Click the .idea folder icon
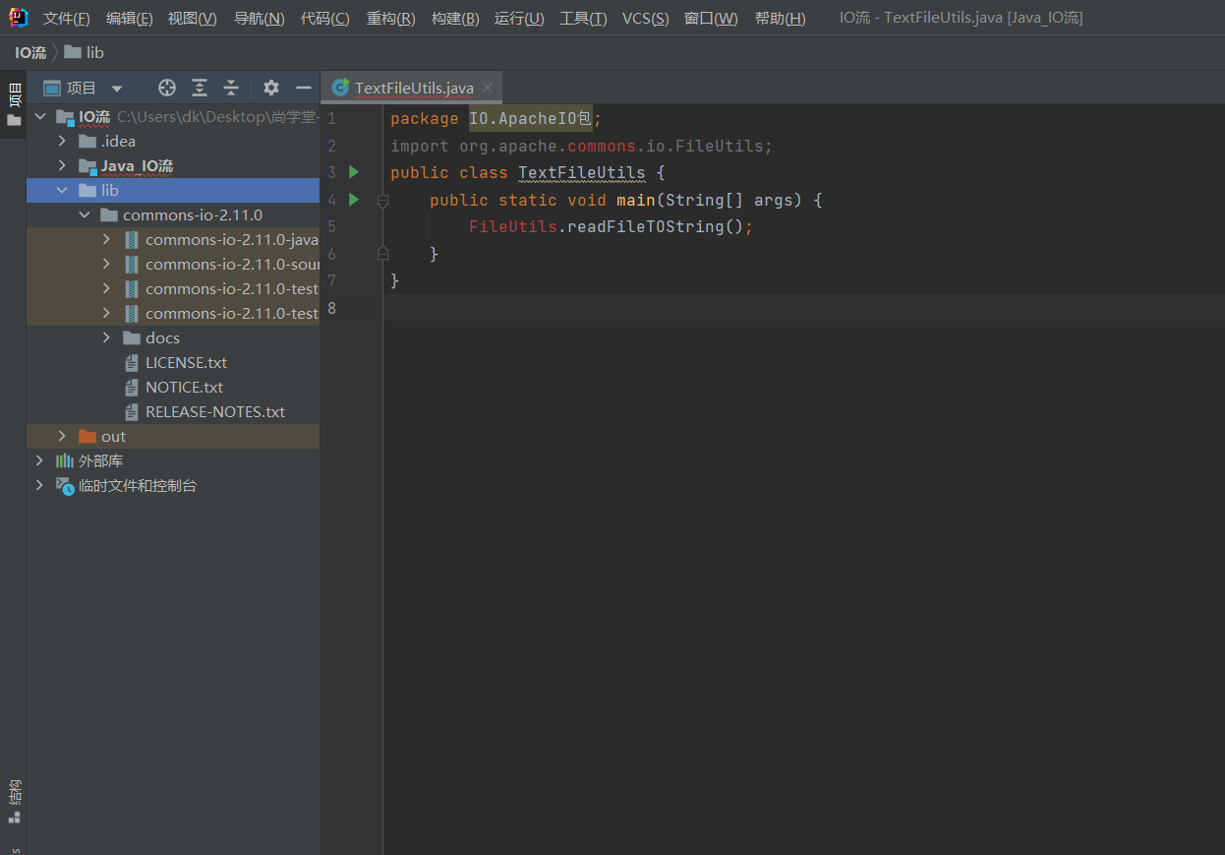Screen dimensions: 1225x855 87,141
